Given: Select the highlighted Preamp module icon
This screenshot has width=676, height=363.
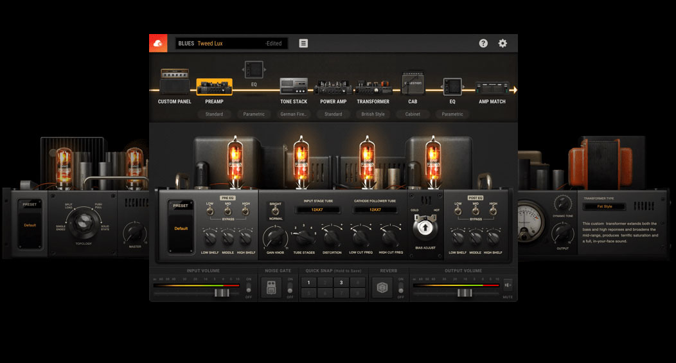Looking at the screenshot, I should click(214, 87).
